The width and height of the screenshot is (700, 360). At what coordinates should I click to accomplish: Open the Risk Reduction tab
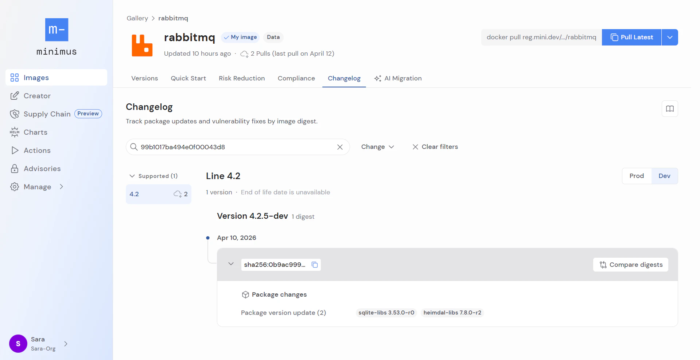242,78
